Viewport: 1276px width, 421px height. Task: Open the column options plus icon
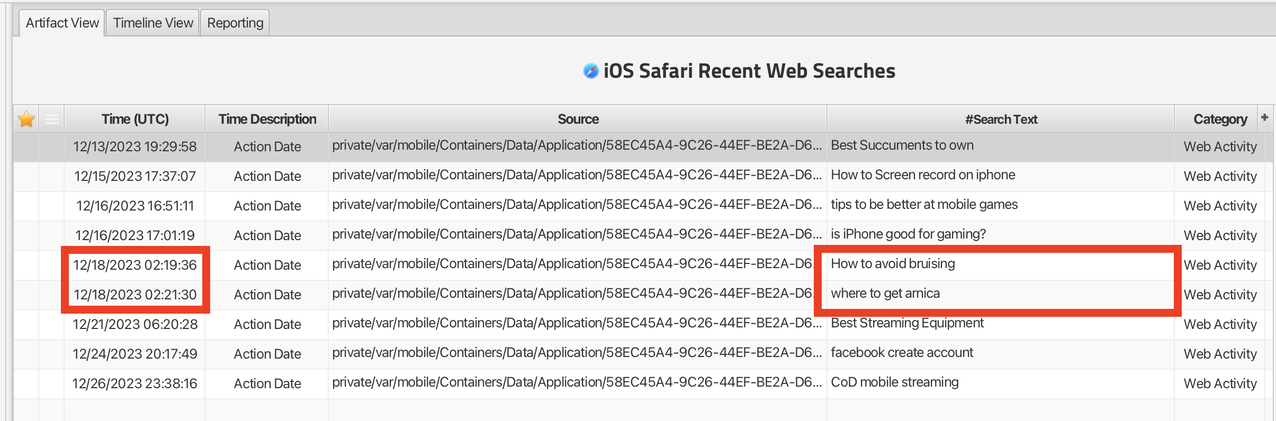pos(1264,117)
